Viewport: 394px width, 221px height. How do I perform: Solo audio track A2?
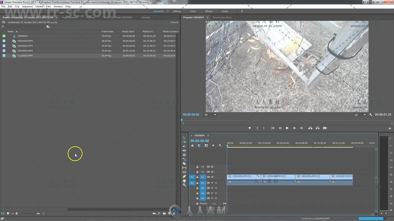[216, 188]
